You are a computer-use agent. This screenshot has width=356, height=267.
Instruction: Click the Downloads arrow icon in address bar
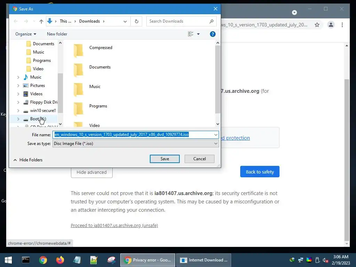coord(50,21)
